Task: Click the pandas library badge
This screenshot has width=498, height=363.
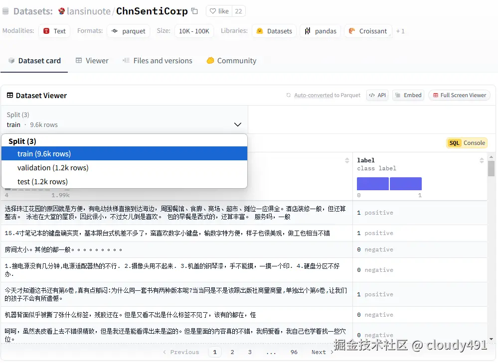Action: point(320,31)
